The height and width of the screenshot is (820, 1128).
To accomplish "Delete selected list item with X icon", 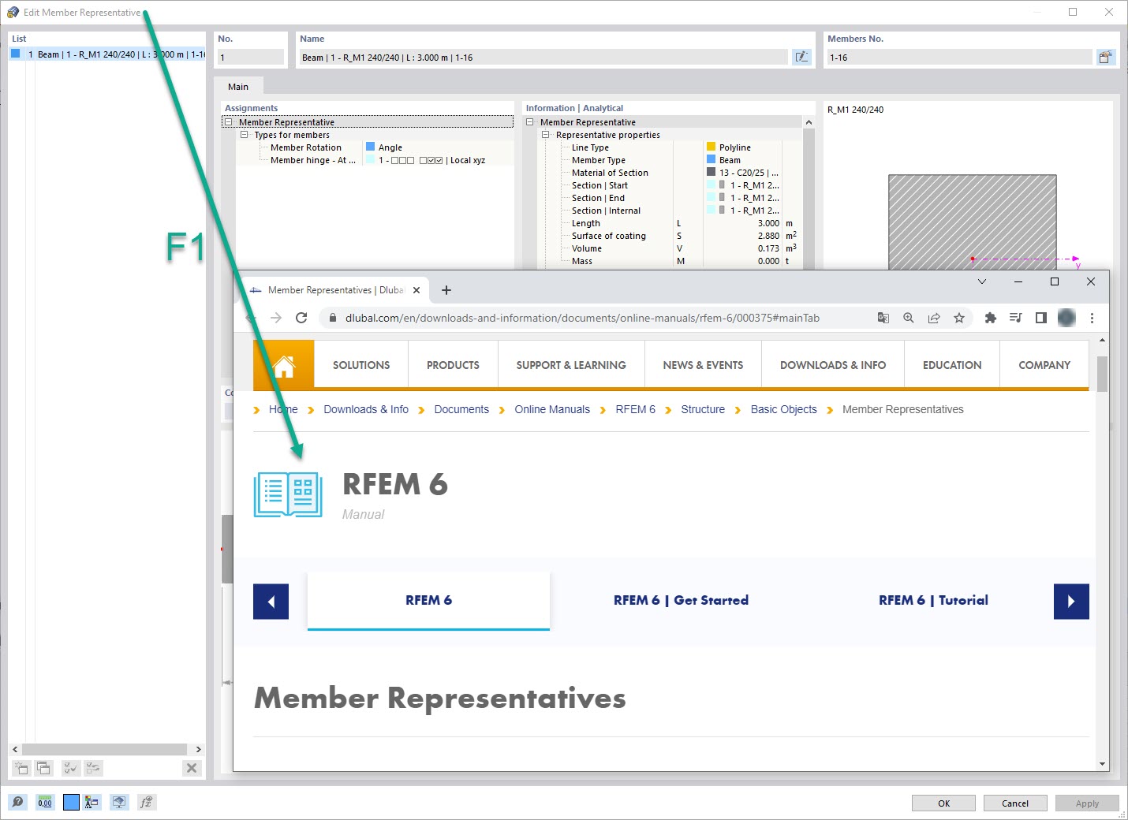I will point(192,768).
